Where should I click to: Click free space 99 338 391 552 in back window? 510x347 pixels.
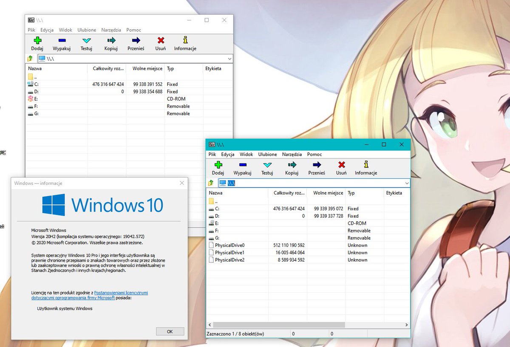[147, 84]
